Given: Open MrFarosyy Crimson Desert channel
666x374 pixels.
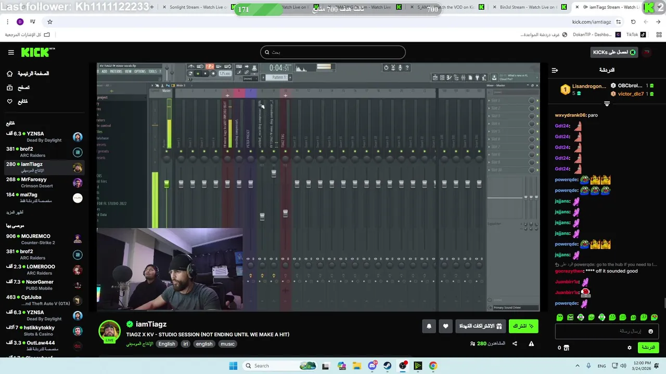Looking at the screenshot, I should click(x=44, y=183).
